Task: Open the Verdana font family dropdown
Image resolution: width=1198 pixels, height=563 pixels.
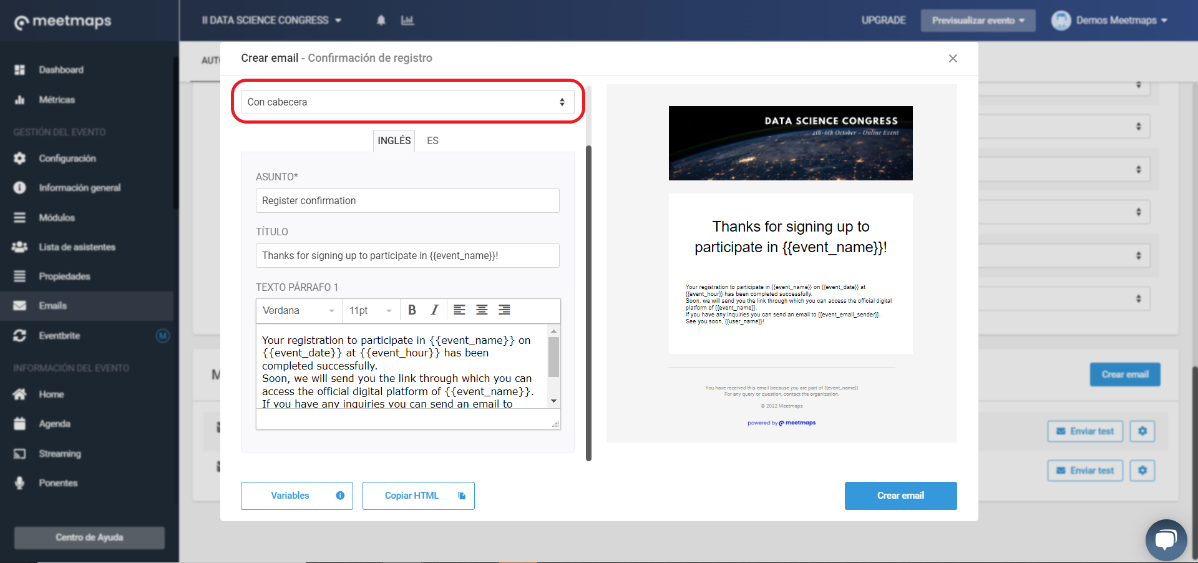Action: [299, 311]
